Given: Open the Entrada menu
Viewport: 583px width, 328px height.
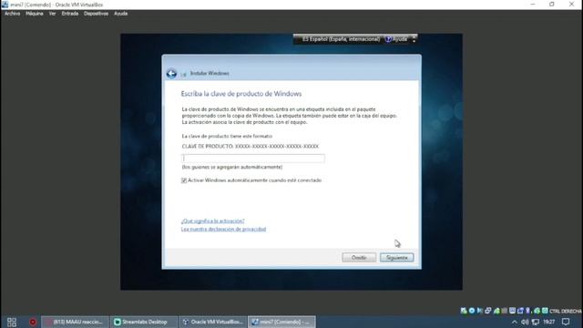Looking at the screenshot, I should [70, 14].
